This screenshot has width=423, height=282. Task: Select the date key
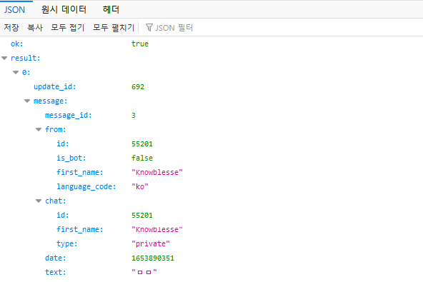[56, 258]
